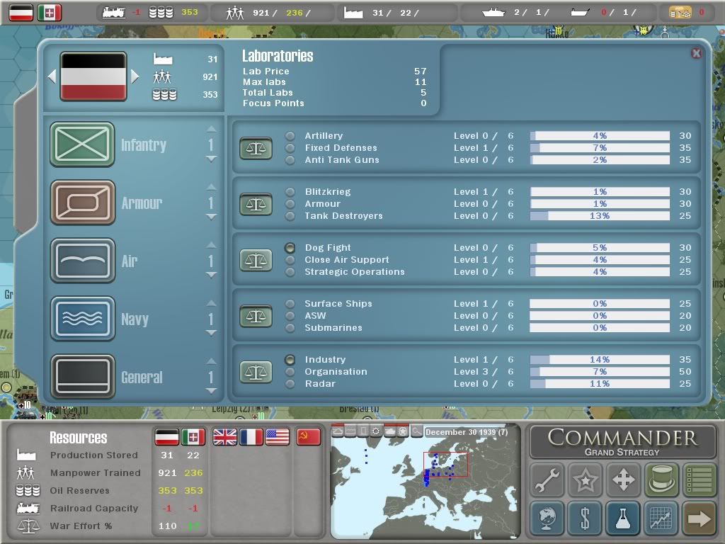Select the Artillery focus radio button
This screenshot has width=725, height=544.
click(x=290, y=136)
